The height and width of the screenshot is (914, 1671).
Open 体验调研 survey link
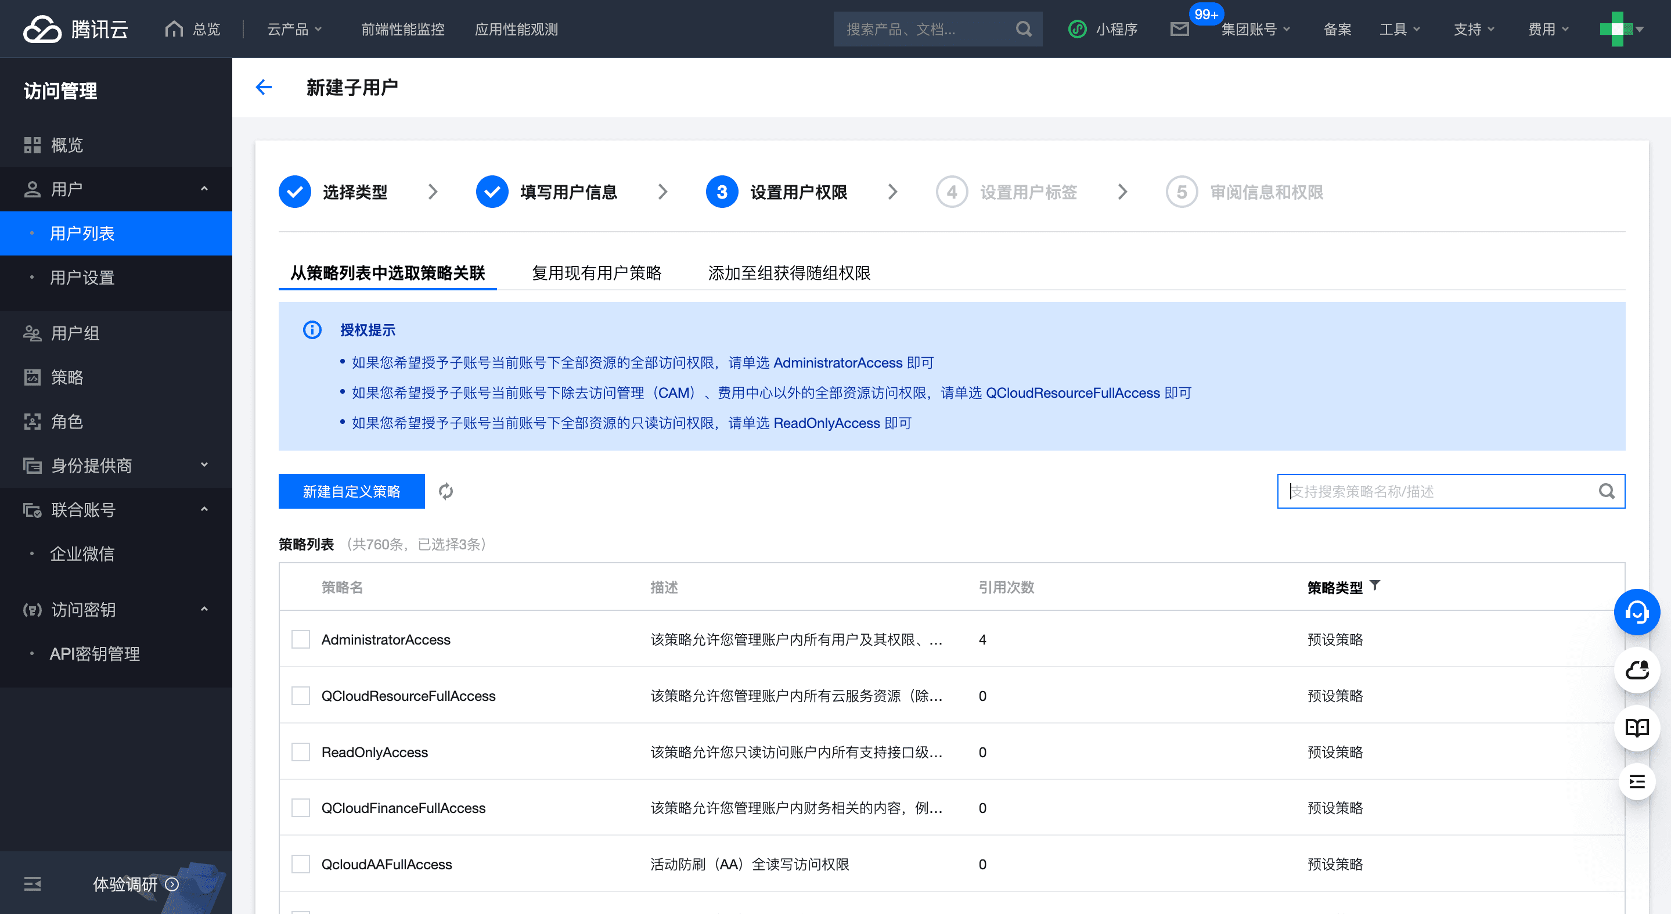136,883
